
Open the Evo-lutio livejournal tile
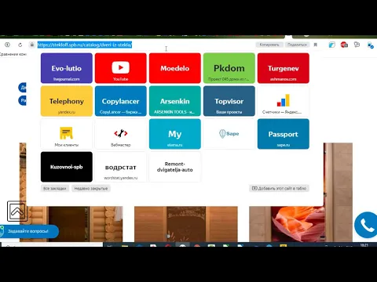coord(67,68)
